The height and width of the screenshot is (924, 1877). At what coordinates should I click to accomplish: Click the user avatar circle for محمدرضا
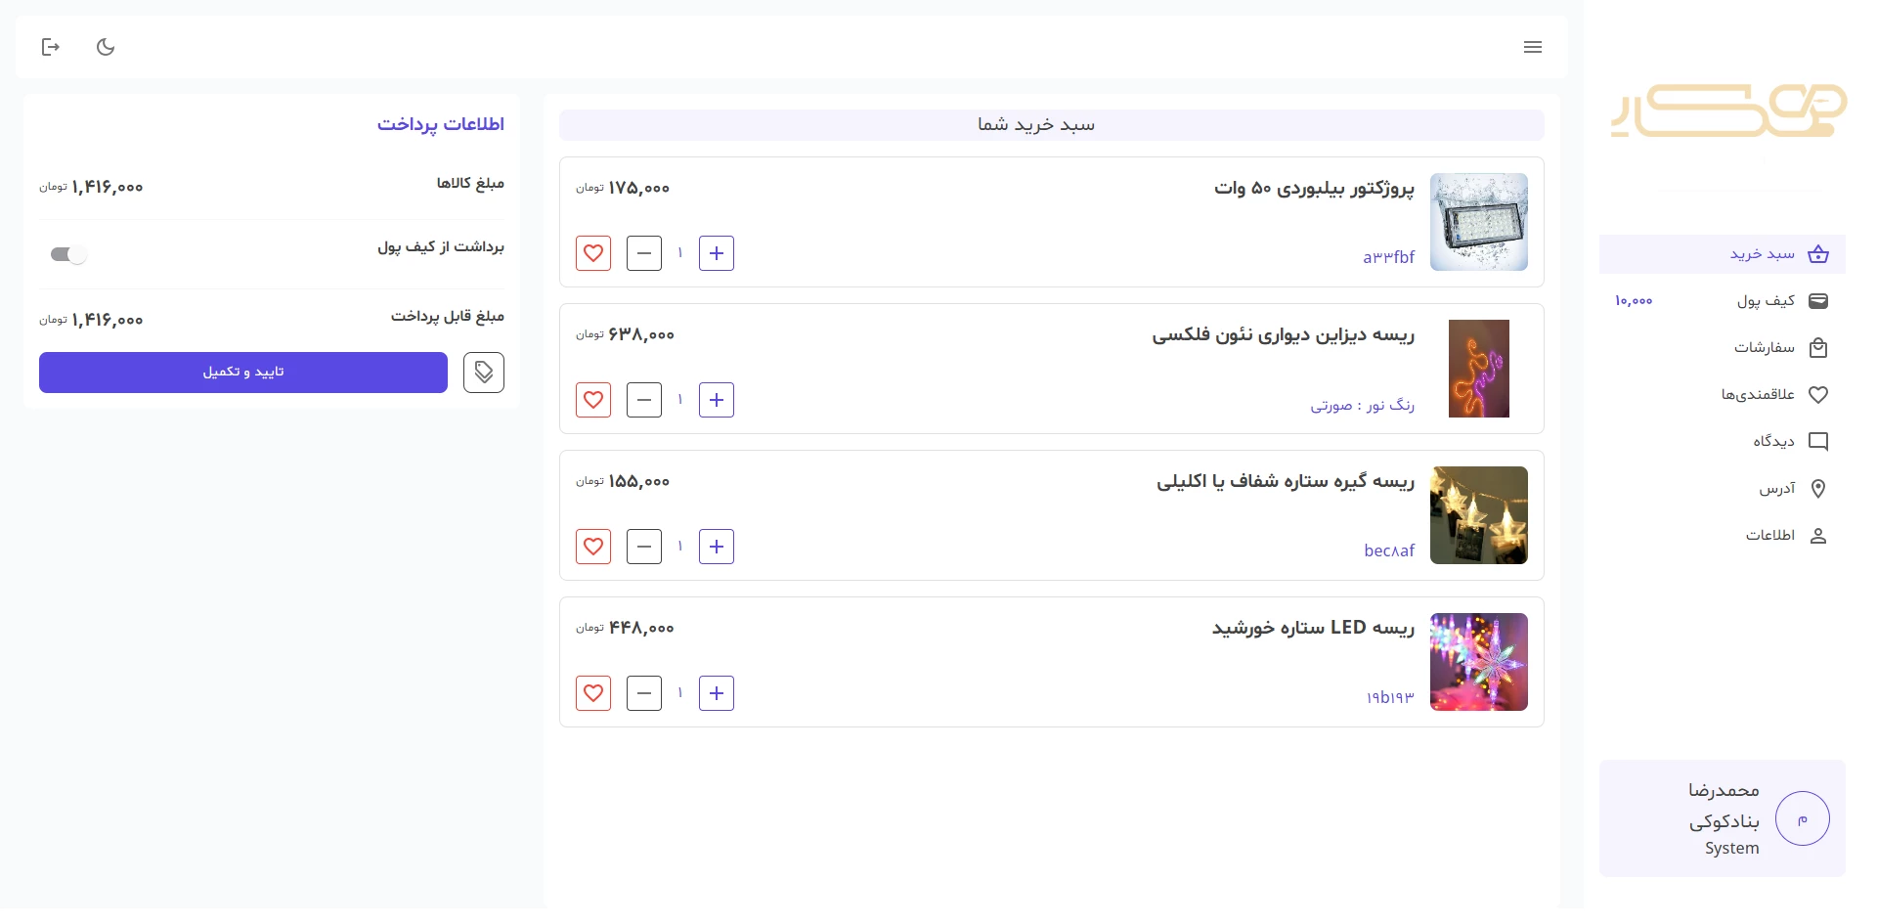pos(1803,818)
